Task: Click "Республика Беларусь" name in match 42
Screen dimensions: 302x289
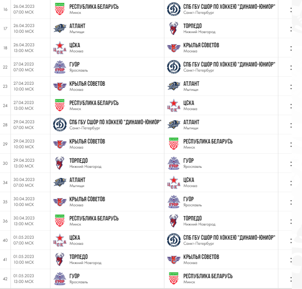Action: point(208,276)
